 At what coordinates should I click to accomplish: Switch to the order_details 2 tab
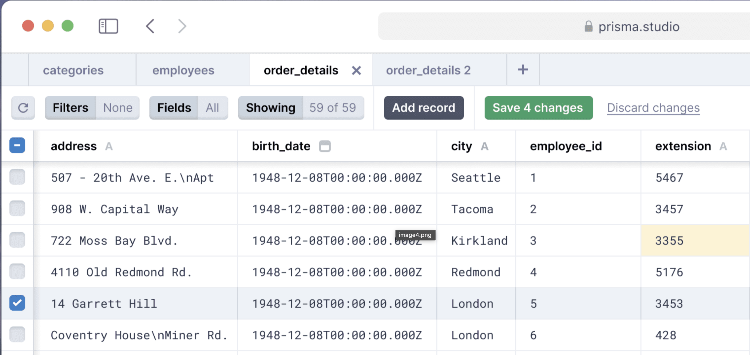pyautogui.click(x=428, y=70)
